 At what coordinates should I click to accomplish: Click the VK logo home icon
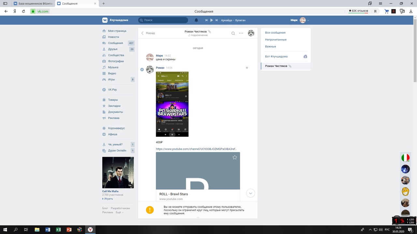pyautogui.click(x=105, y=20)
